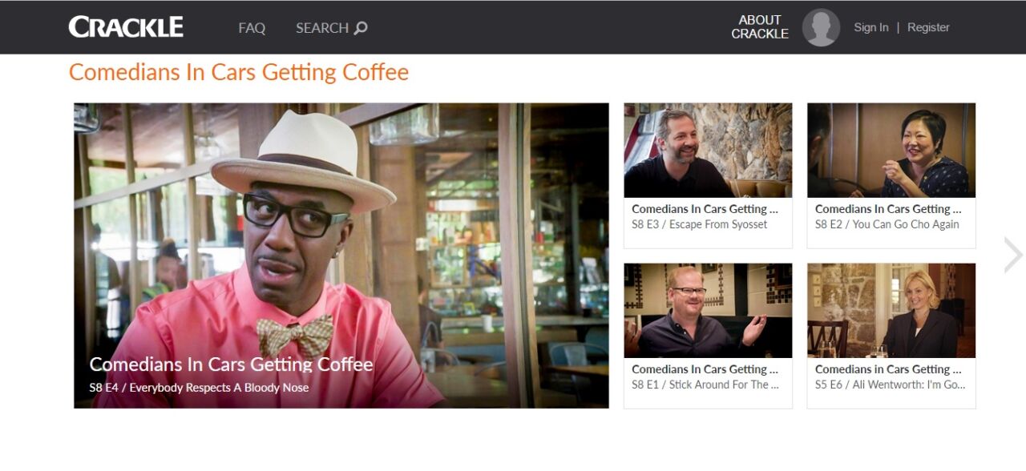Click the 'S8 E3 / Escape From Syosset' caption
Viewport: 1026px width, 471px height.
pos(700,224)
